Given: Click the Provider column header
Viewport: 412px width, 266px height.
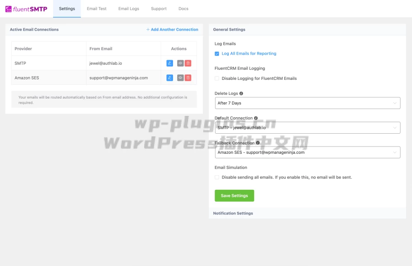Looking at the screenshot, I should [49, 49].
